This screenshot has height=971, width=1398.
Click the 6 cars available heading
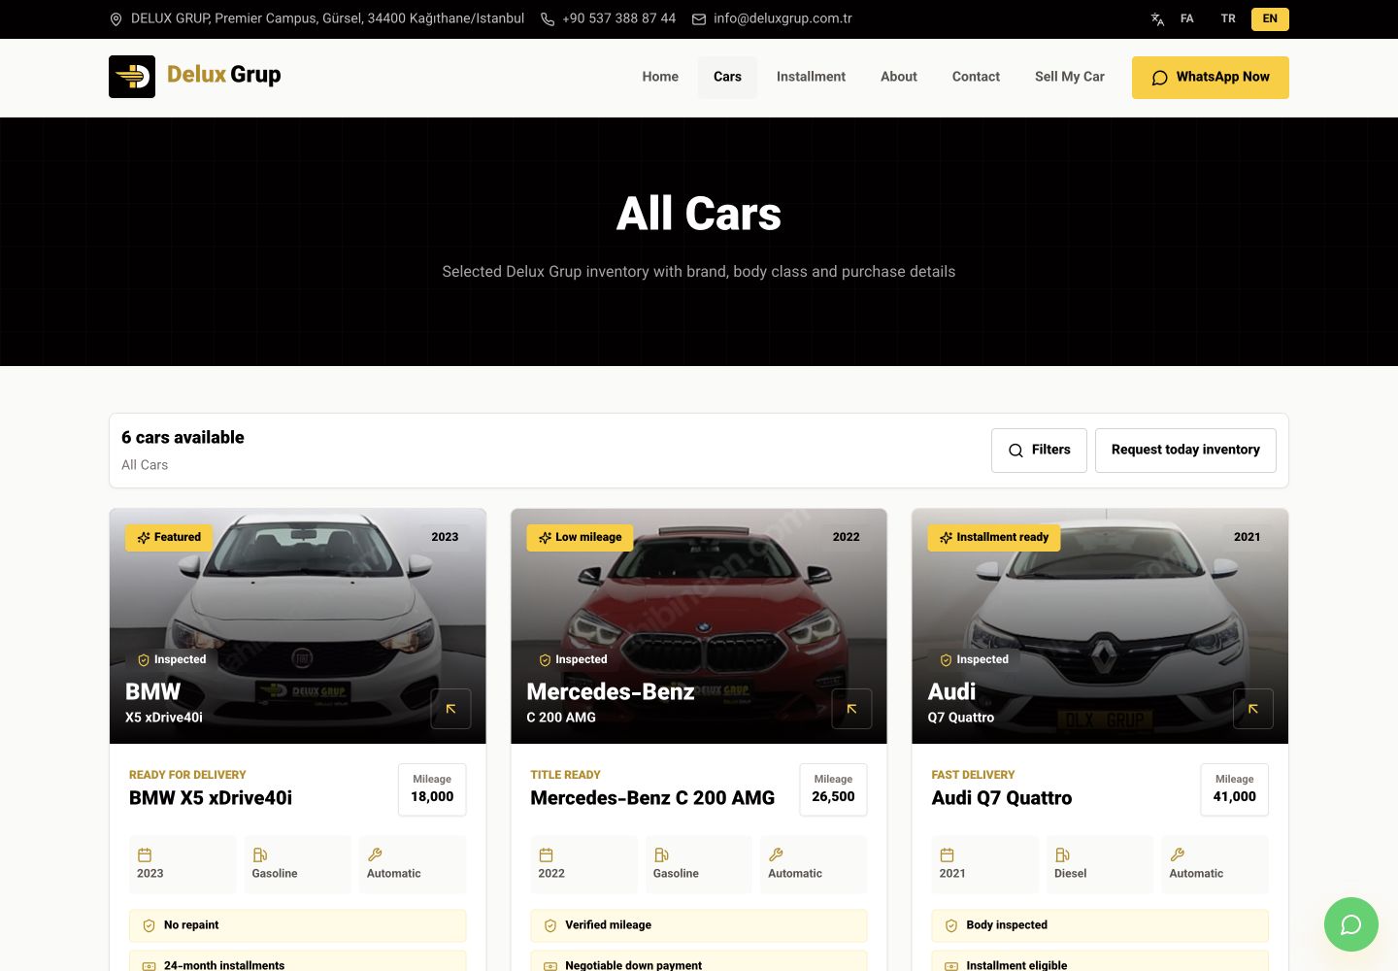[183, 438]
